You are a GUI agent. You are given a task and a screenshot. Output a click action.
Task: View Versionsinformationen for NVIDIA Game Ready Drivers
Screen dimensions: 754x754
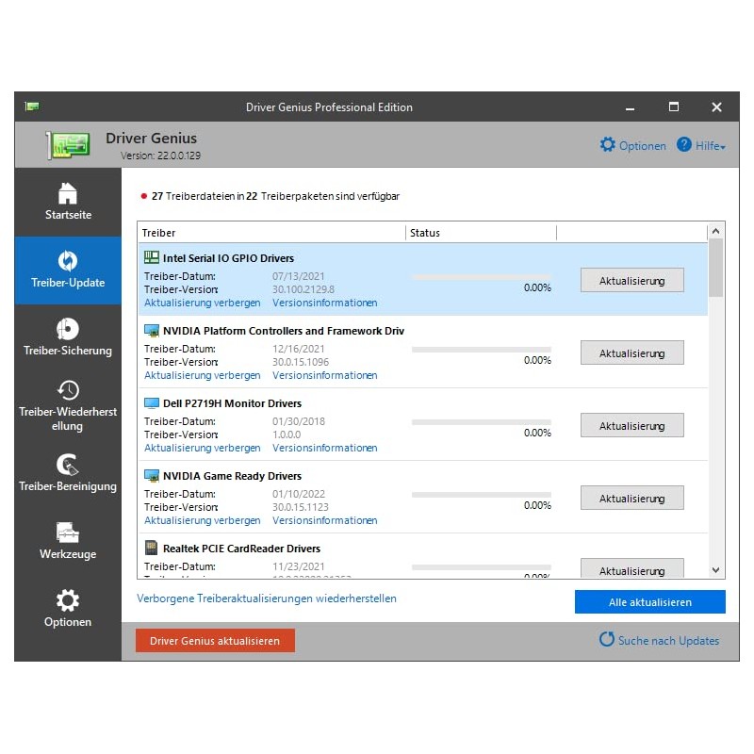tap(324, 520)
